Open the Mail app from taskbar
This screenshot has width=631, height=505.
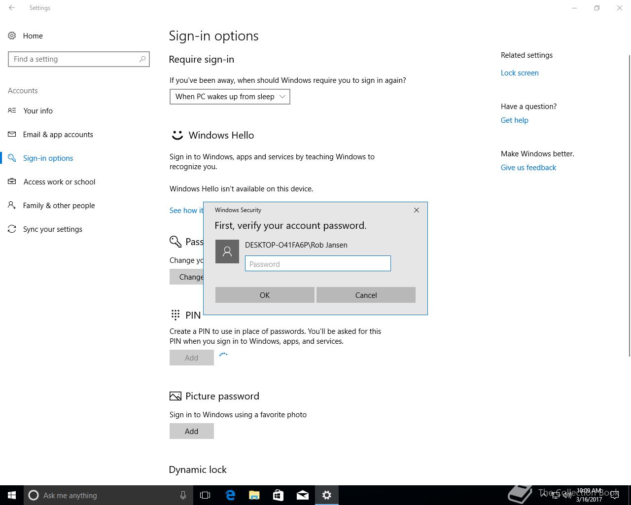pyautogui.click(x=303, y=495)
